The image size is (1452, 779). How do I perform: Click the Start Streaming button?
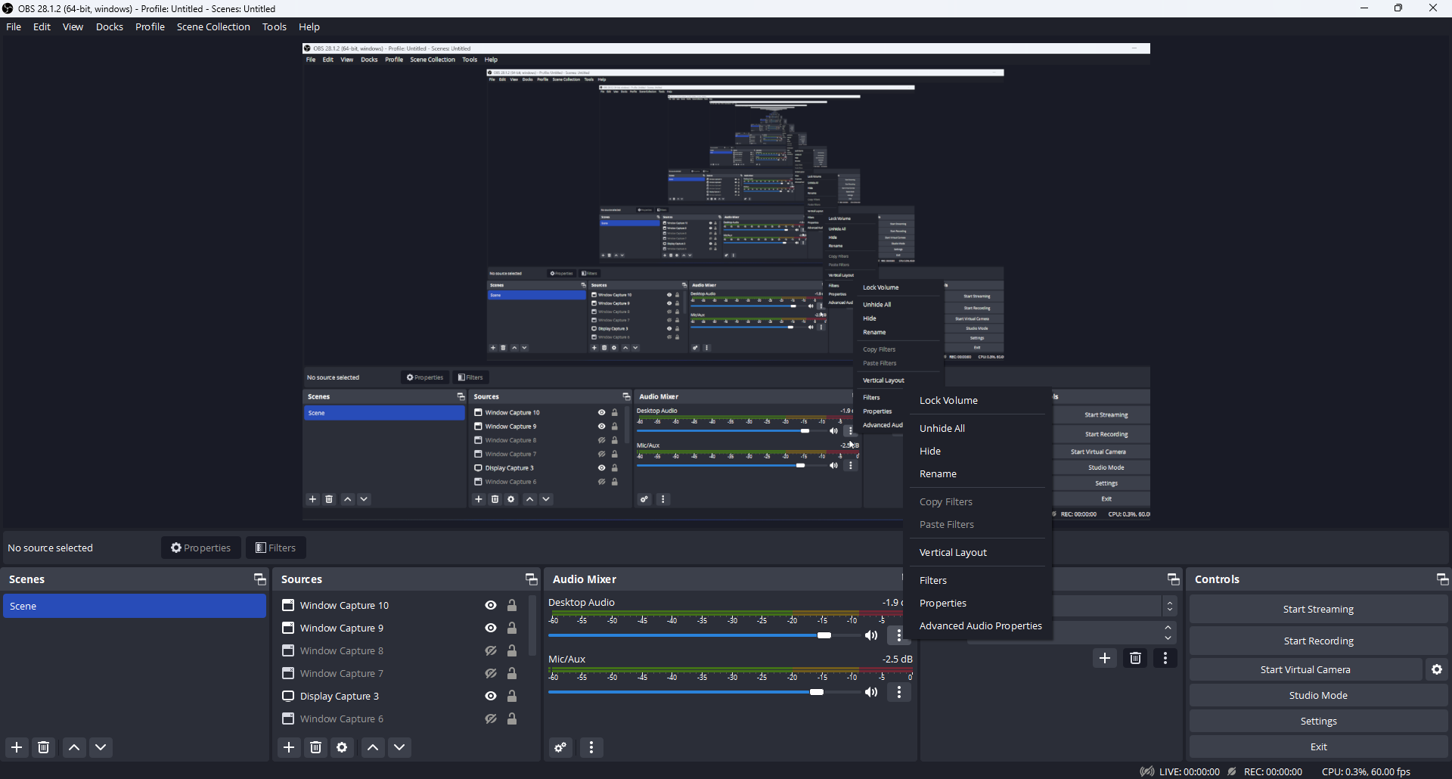pyautogui.click(x=1318, y=608)
